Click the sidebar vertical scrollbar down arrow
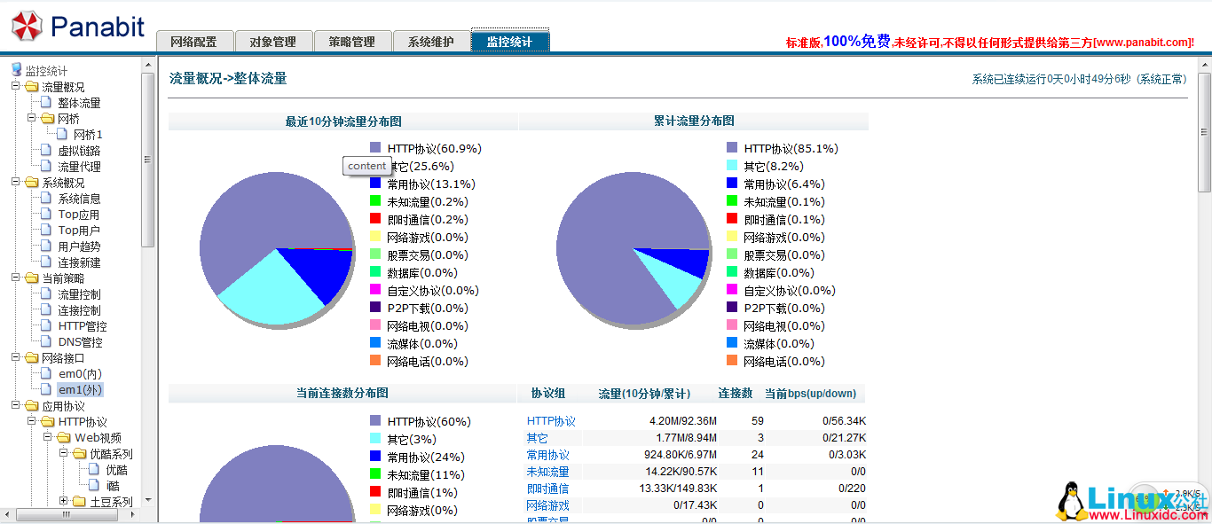Viewport: 1212px width, 524px height. (148, 501)
